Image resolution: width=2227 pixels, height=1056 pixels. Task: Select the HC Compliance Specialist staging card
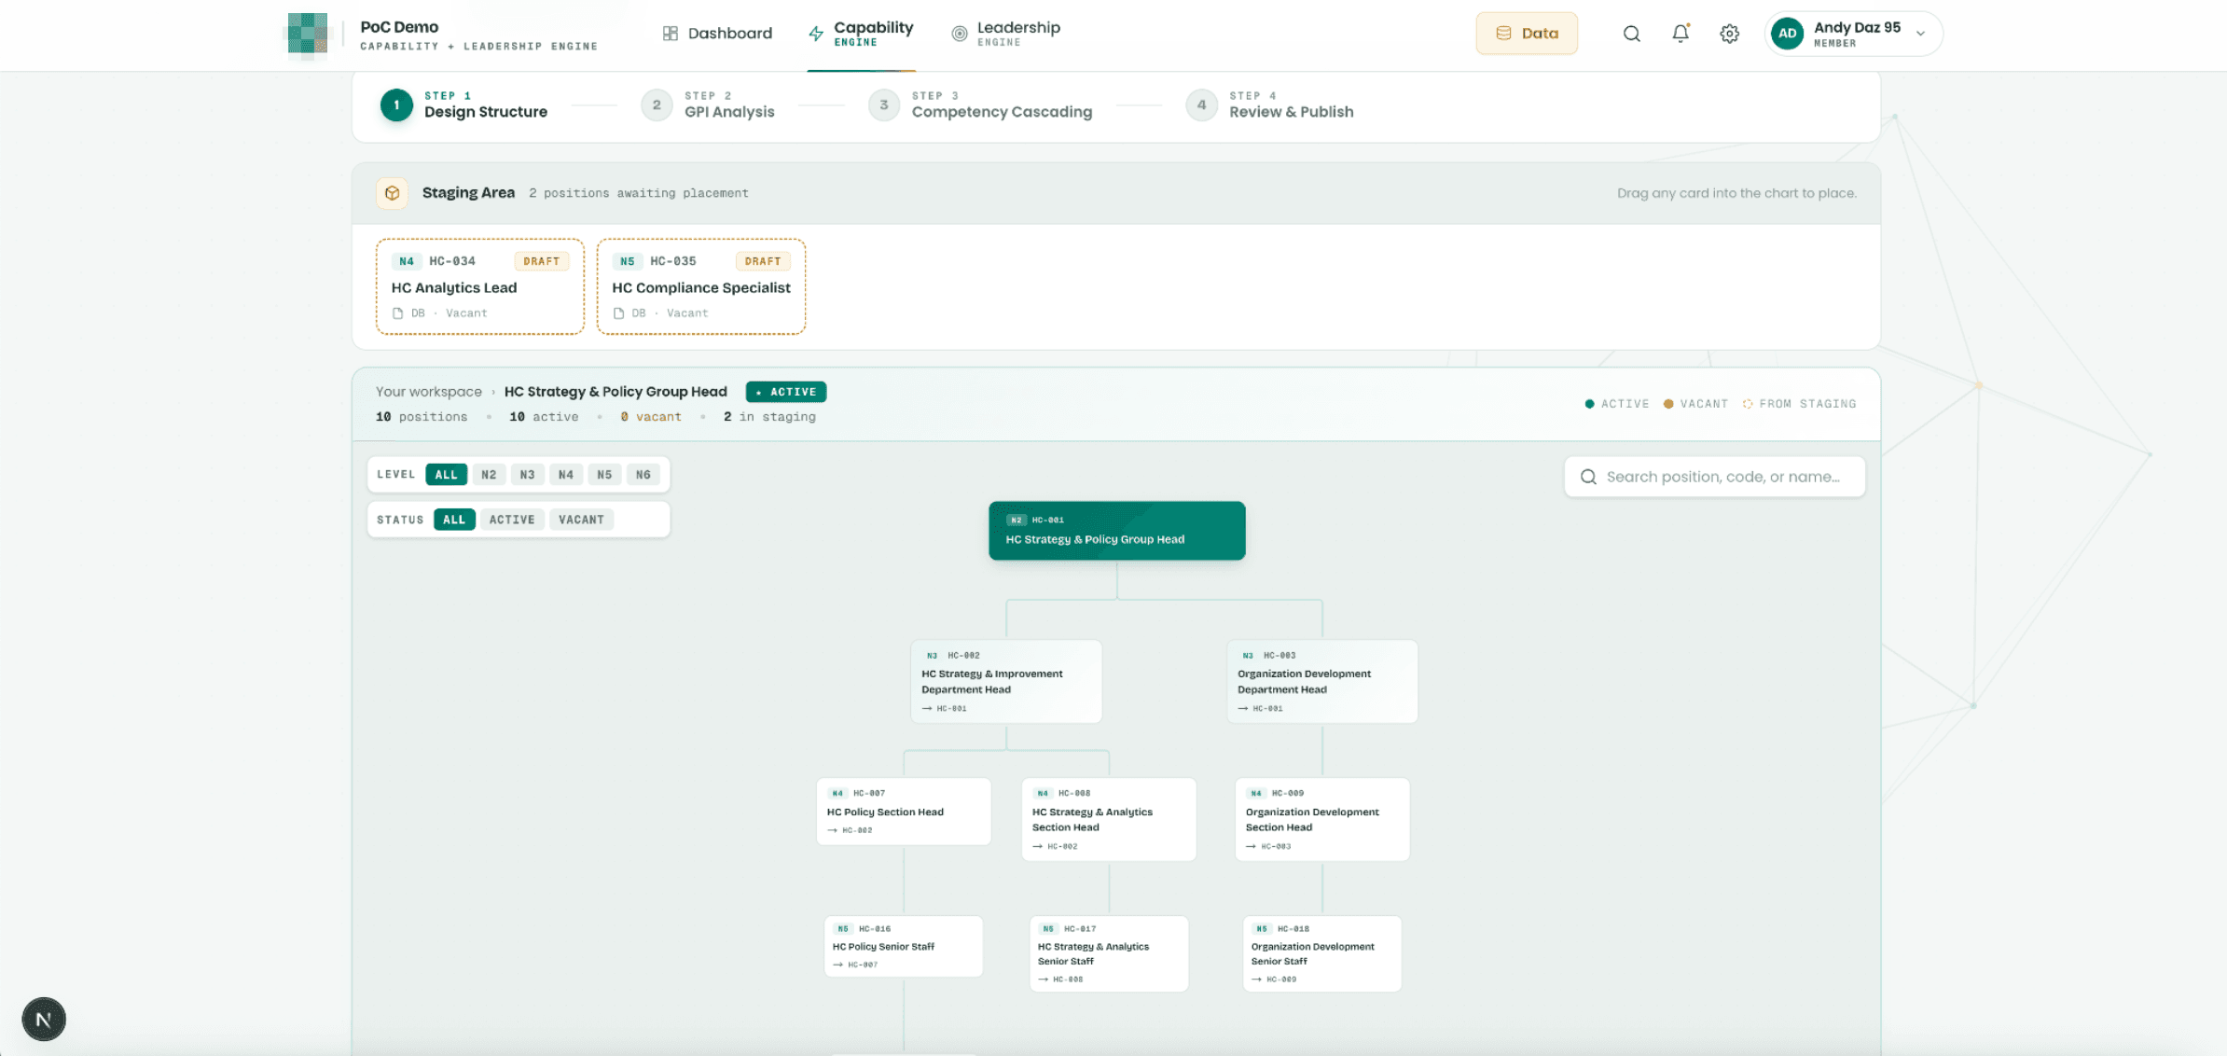[x=701, y=286]
